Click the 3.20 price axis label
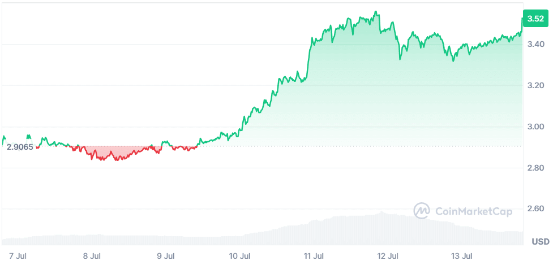 [x=536, y=85]
